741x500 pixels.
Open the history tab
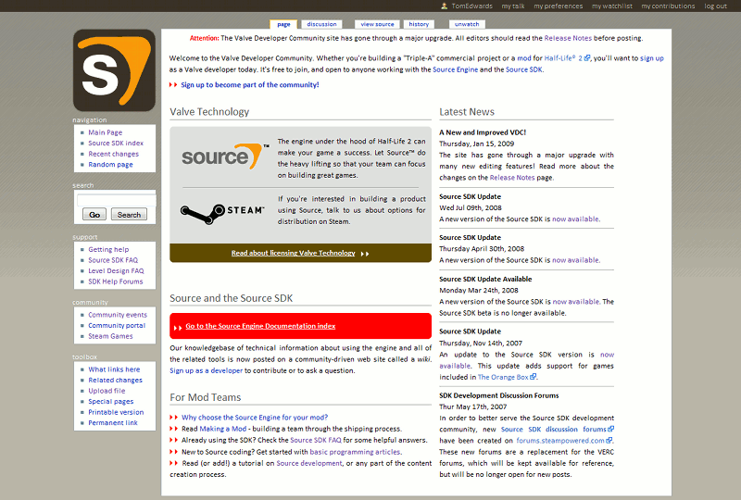(x=419, y=24)
